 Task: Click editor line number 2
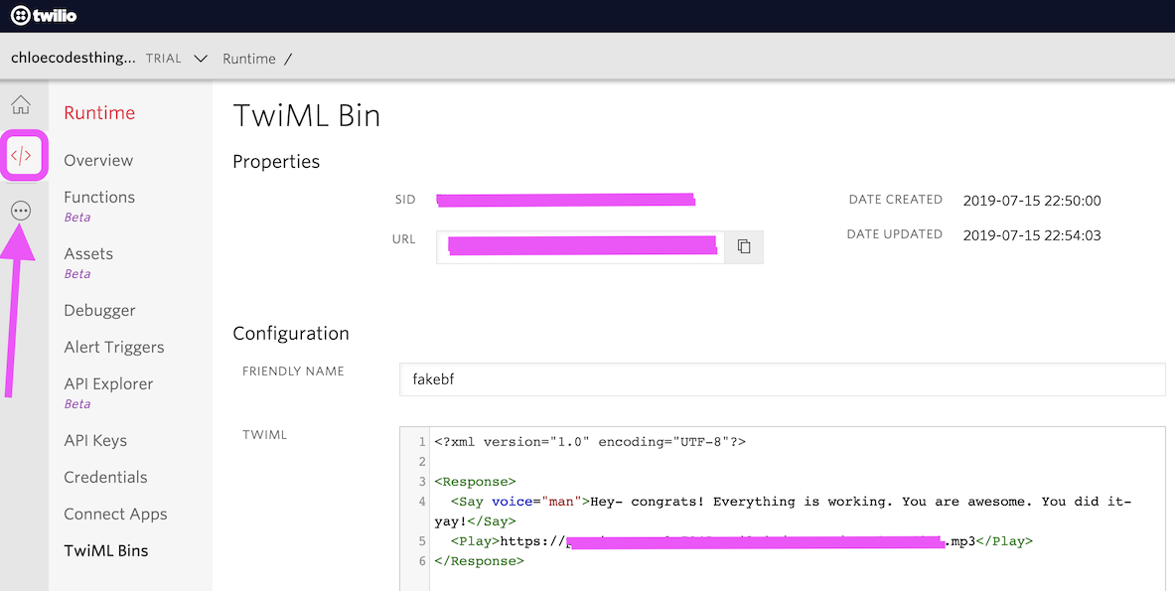423,462
